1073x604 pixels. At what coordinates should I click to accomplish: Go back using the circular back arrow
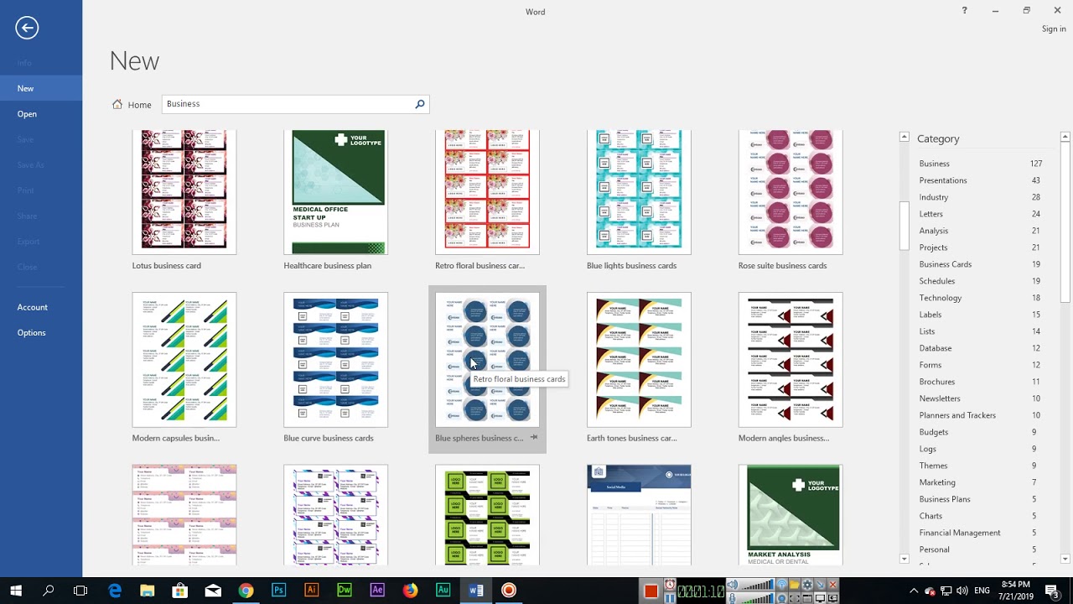pos(27,28)
